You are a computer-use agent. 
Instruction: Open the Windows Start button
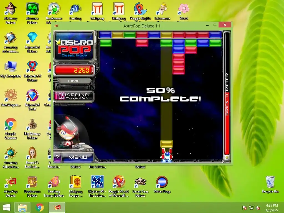7,207
